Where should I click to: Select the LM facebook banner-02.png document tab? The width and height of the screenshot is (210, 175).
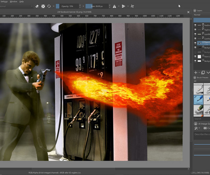pyautogui.click(x=74, y=12)
